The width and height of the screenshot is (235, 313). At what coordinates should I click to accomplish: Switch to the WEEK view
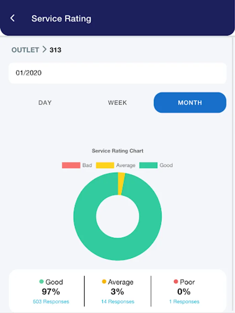(117, 103)
